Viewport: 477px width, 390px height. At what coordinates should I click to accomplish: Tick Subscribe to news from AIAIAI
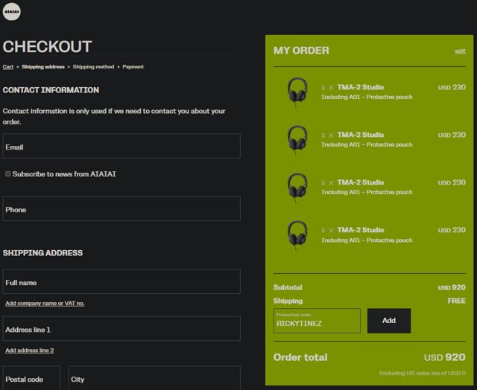(8, 173)
